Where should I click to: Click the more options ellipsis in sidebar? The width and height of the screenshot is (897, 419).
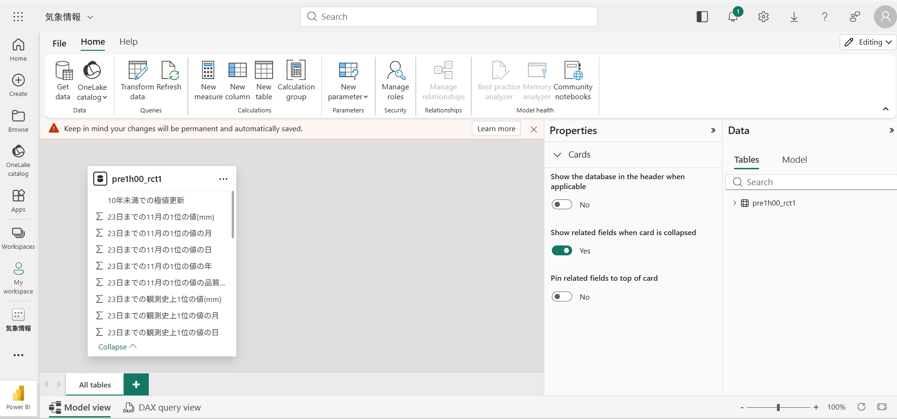(x=18, y=355)
